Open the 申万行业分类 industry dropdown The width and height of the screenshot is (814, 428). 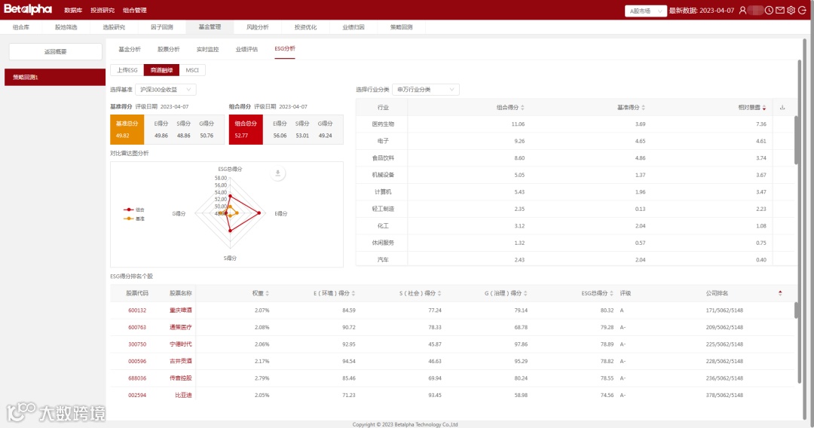426,90
